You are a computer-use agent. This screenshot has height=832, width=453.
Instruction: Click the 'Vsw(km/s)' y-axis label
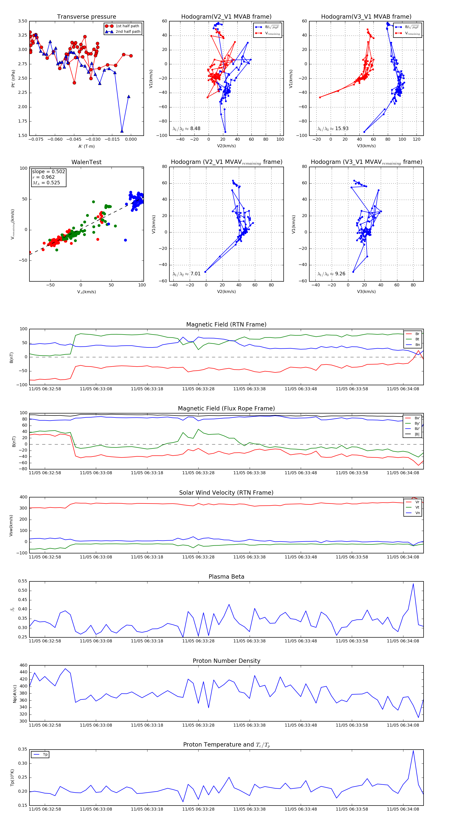pos(11,525)
